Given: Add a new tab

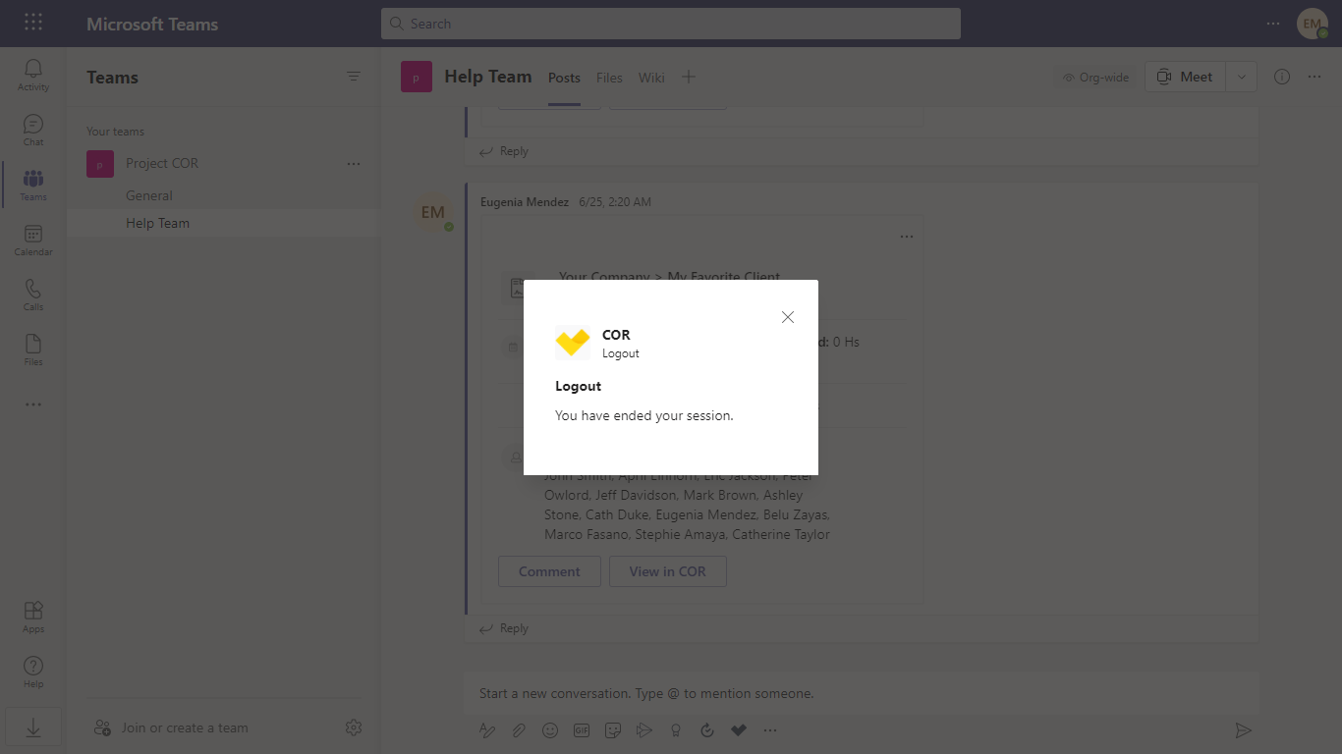Looking at the screenshot, I should (x=689, y=77).
